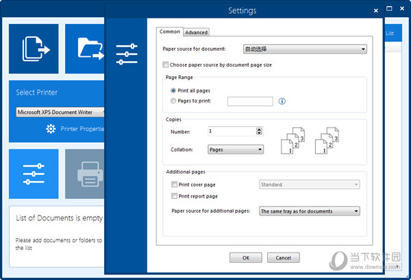Click the greyed printer tile in main window

pyautogui.click(x=84, y=174)
